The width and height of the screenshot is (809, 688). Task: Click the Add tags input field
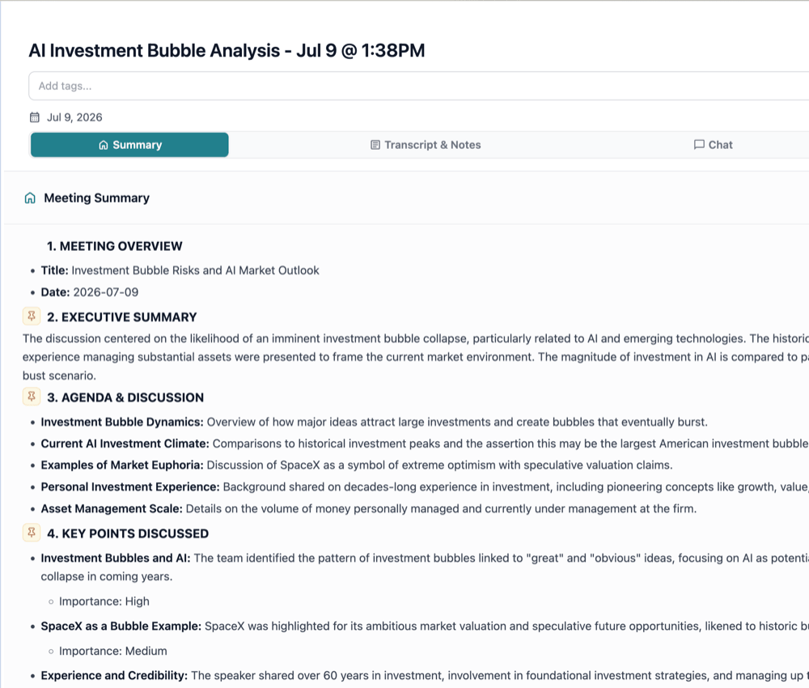point(419,86)
